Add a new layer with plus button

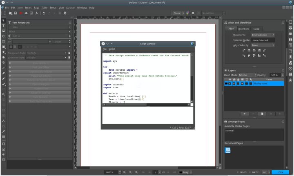click(244, 113)
